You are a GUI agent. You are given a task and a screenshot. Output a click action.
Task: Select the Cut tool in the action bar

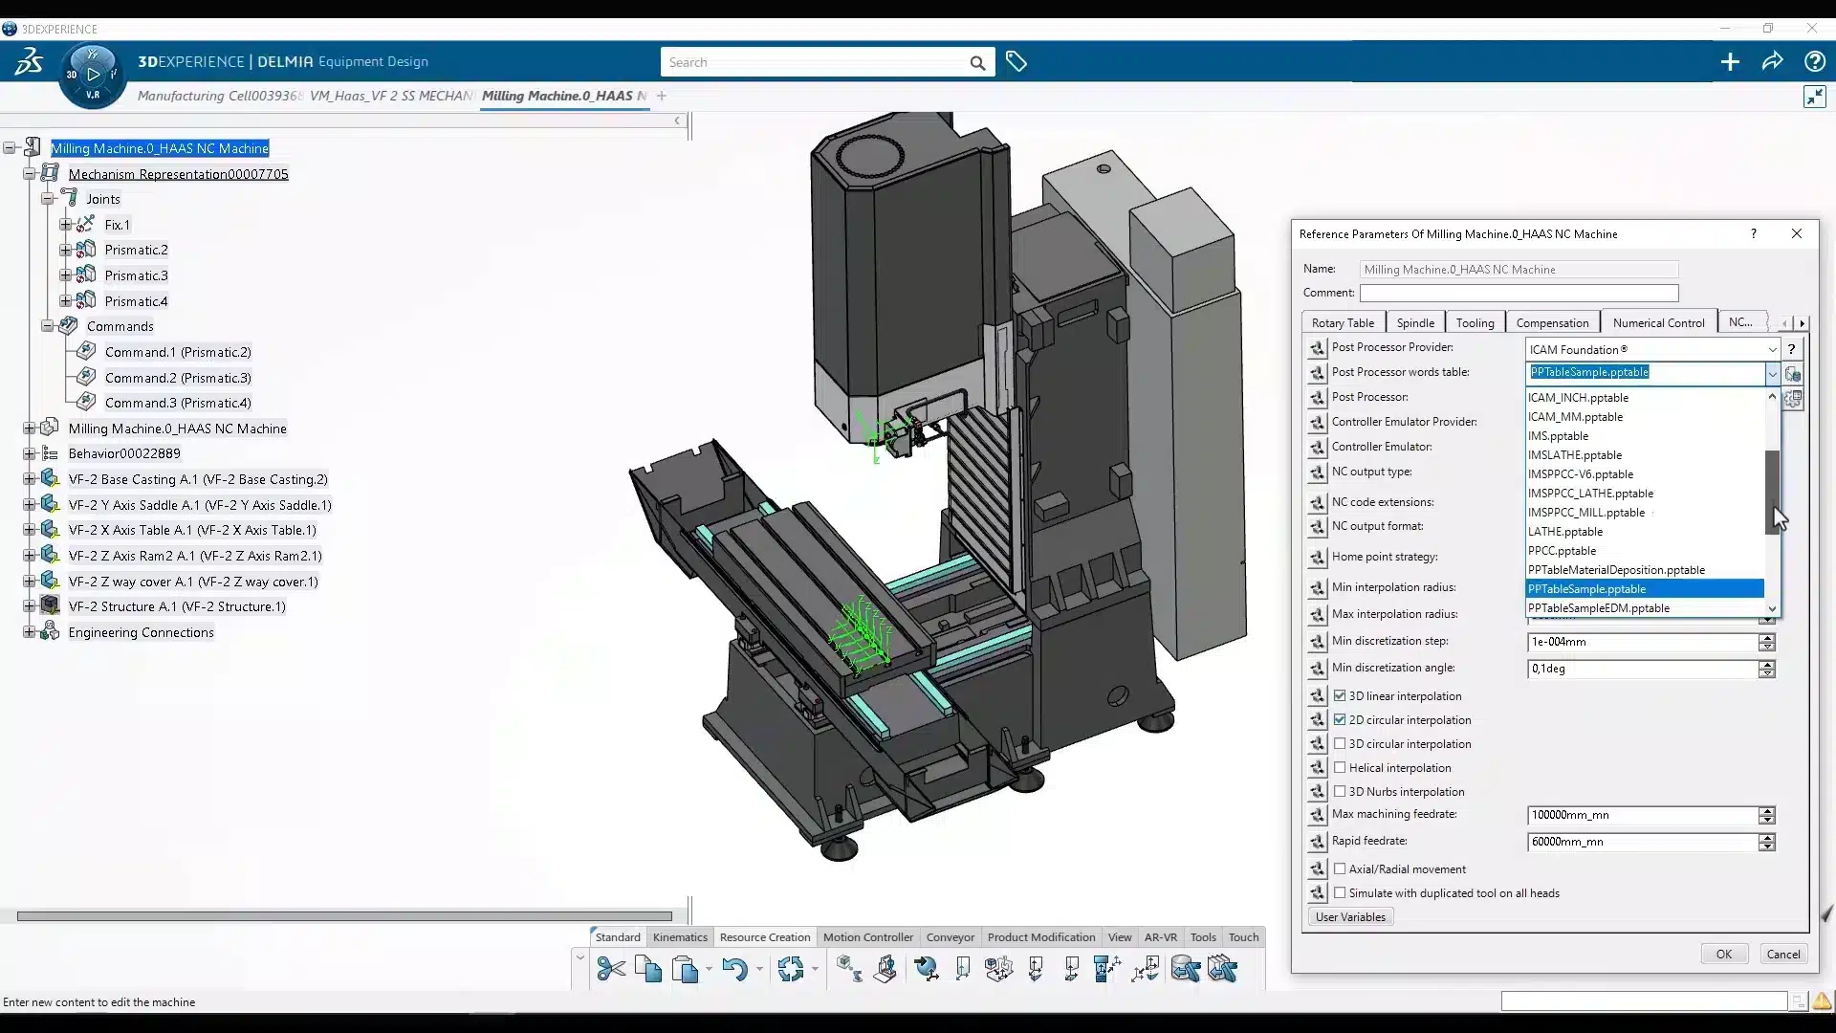(x=610, y=969)
